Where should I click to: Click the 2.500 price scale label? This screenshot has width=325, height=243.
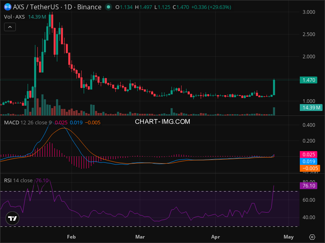309,34
